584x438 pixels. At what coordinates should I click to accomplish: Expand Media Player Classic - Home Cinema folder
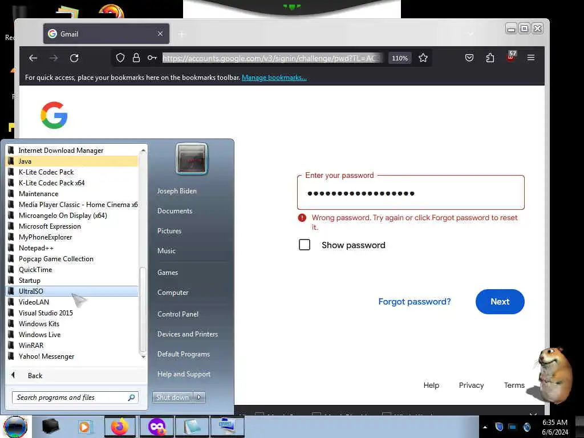[72, 205]
